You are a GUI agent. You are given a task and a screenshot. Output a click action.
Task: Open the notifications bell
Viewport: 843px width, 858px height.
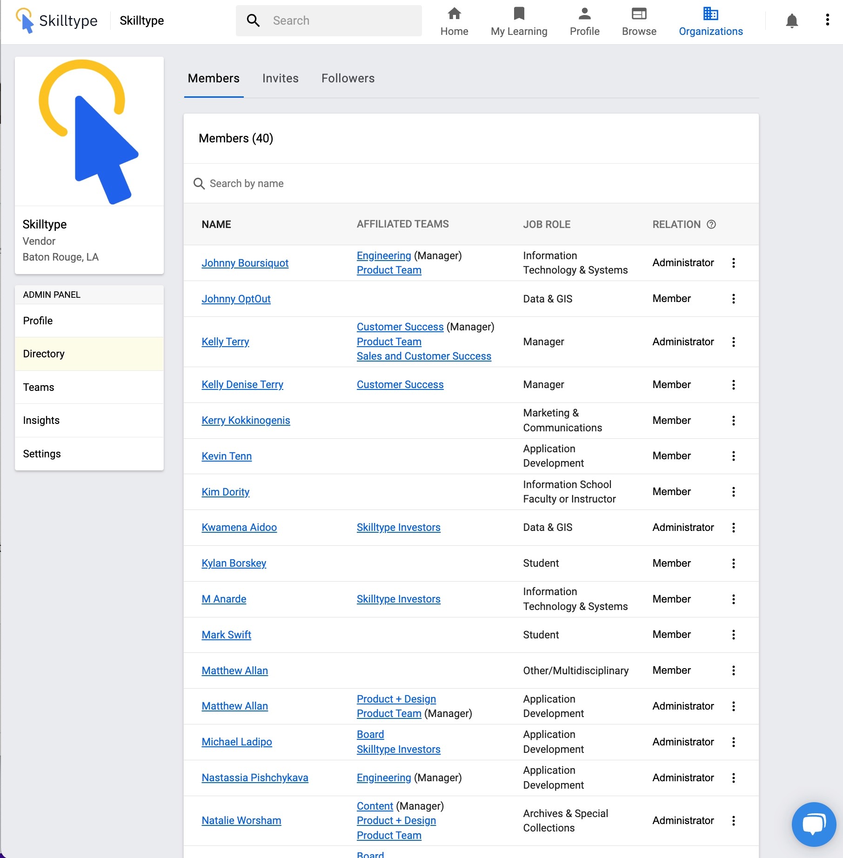[792, 20]
